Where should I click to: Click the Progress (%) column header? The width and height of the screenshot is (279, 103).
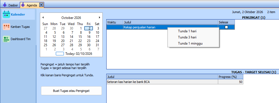[230, 77]
